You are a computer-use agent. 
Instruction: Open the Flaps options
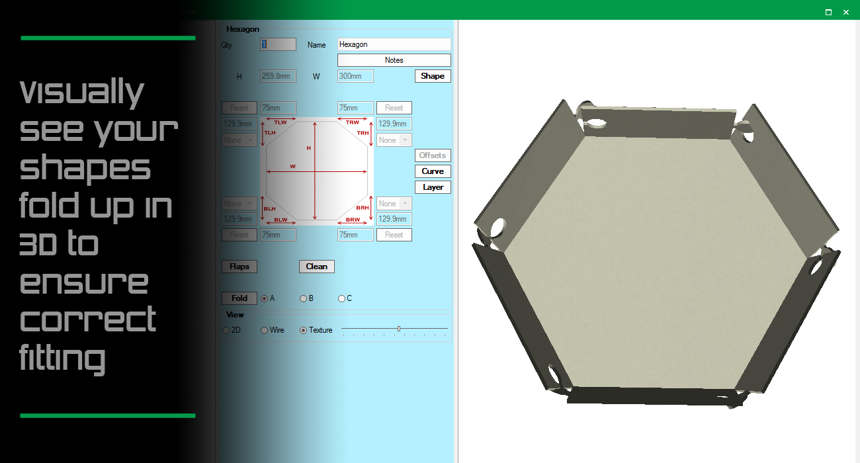pos(239,266)
